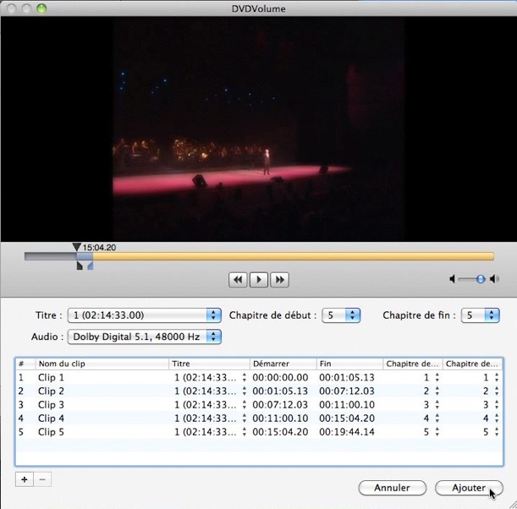Screen dimensions: 517x509
Task: Click the green zoom window button
Action: [41, 8]
